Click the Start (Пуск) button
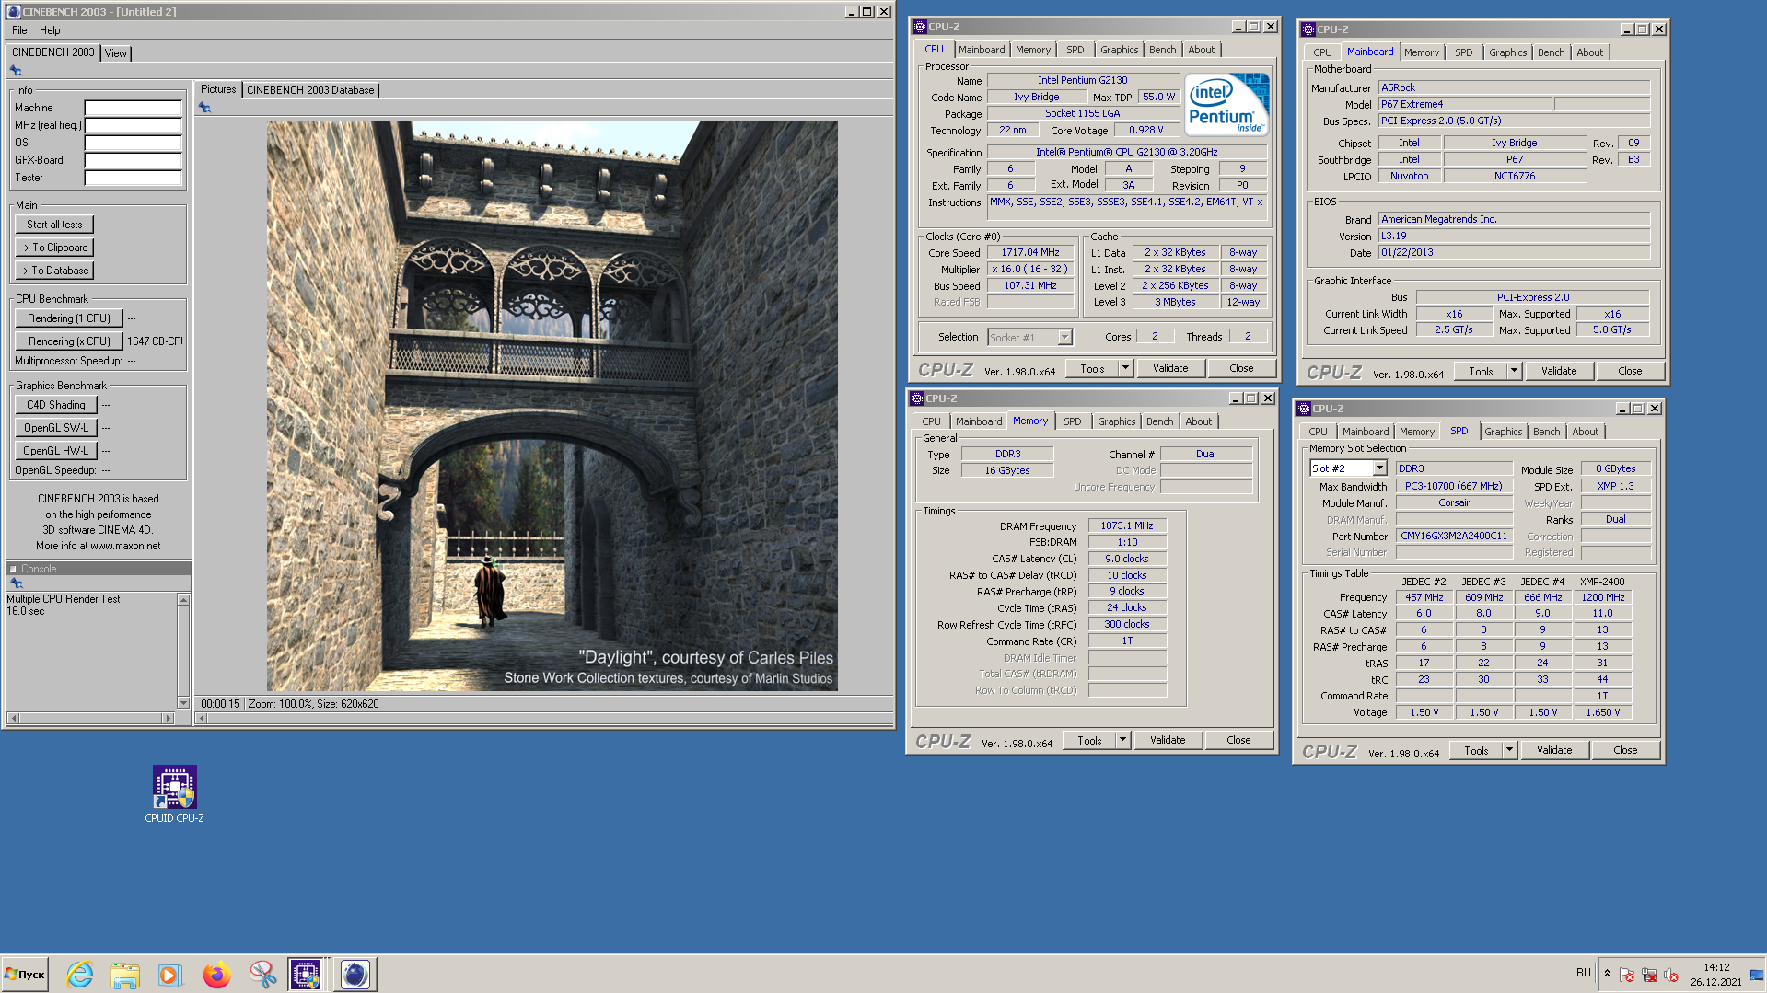 point(25,974)
